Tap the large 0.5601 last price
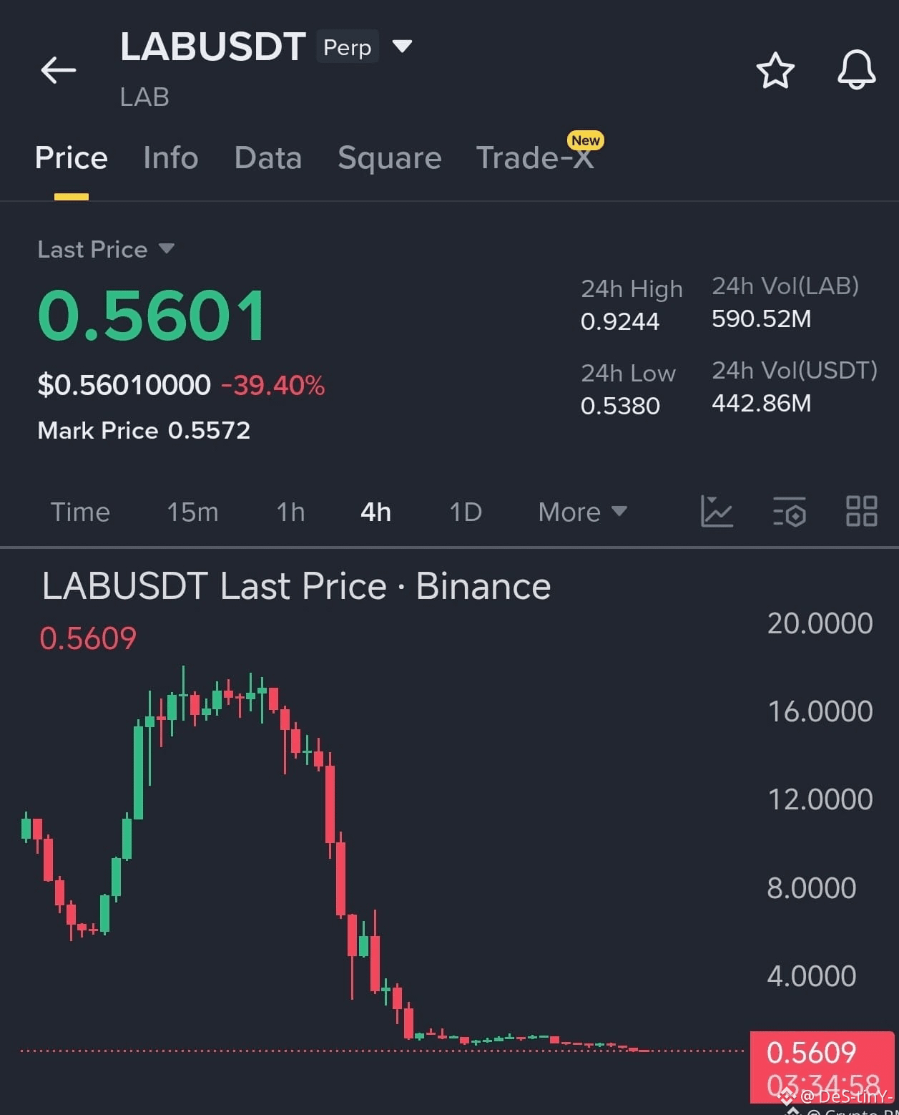899x1115 pixels. pyautogui.click(x=152, y=315)
